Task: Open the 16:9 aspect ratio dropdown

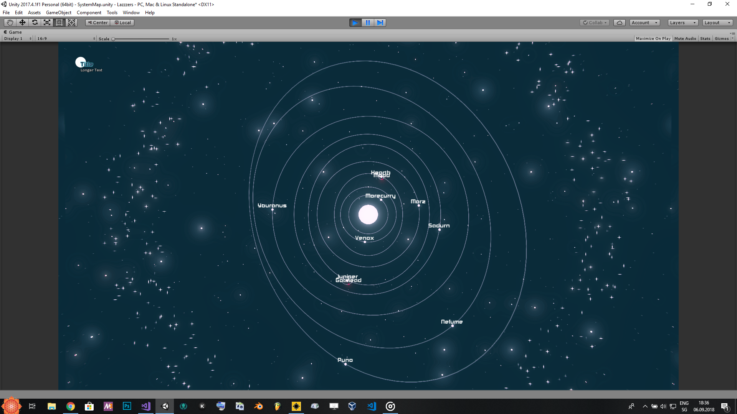Action: pyautogui.click(x=66, y=39)
